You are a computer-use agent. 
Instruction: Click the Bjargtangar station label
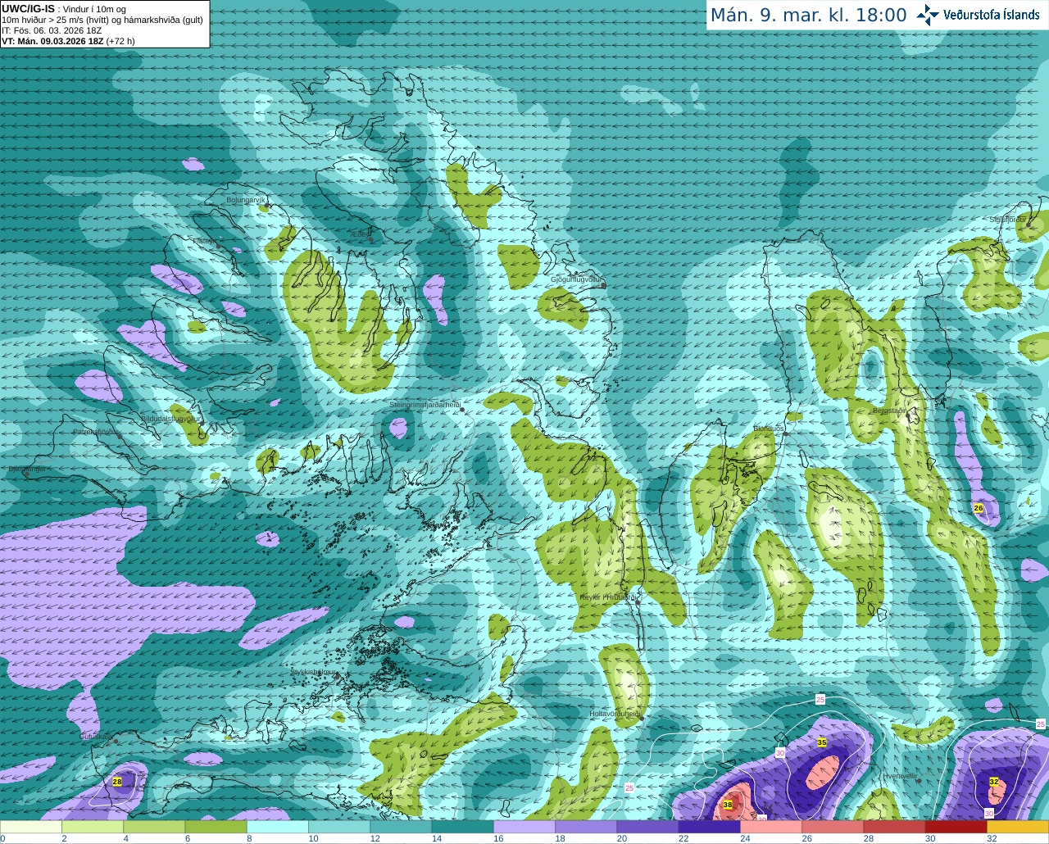click(26, 469)
